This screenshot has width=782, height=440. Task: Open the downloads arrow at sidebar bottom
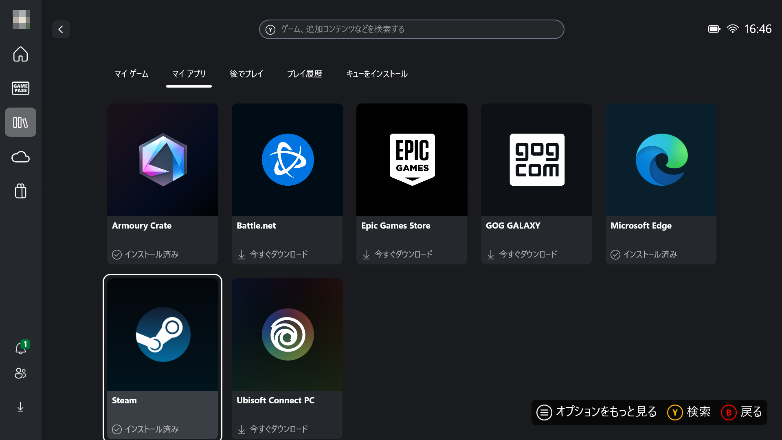pyautogui.click(x=20, y=407)
